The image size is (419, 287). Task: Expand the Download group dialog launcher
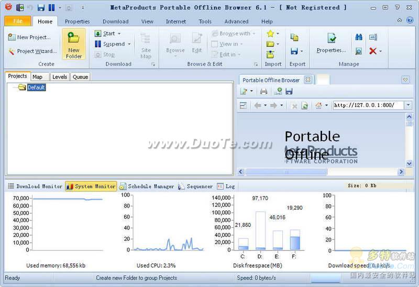coord(153,64)
